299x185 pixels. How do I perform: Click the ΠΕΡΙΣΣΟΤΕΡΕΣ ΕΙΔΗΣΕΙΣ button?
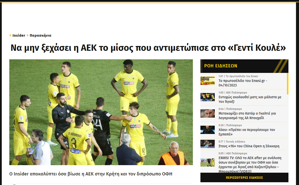click(244, 177)
